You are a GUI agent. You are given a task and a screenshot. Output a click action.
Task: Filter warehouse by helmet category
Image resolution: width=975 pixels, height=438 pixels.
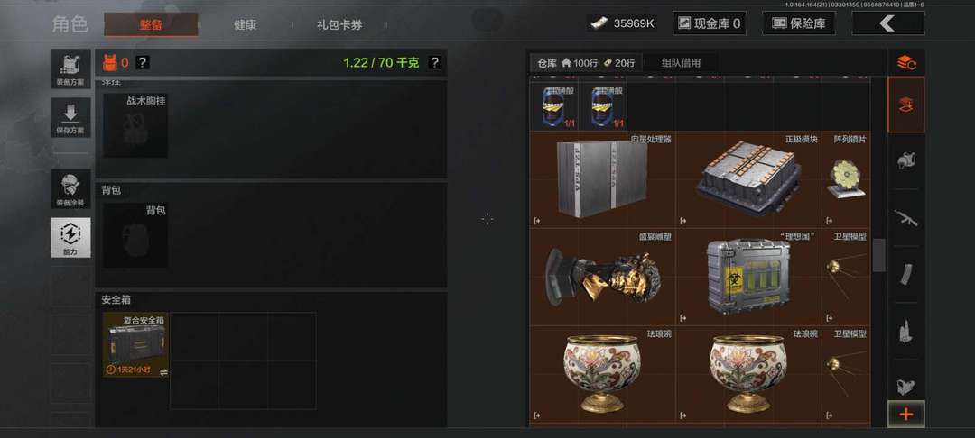906,160
